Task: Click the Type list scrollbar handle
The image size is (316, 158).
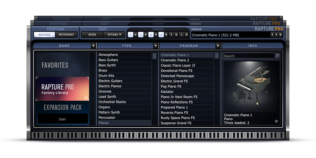Action: [x=154, y=56]
